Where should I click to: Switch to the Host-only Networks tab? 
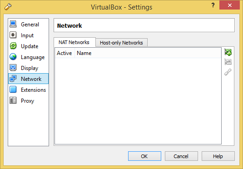[x=122, y=43]
